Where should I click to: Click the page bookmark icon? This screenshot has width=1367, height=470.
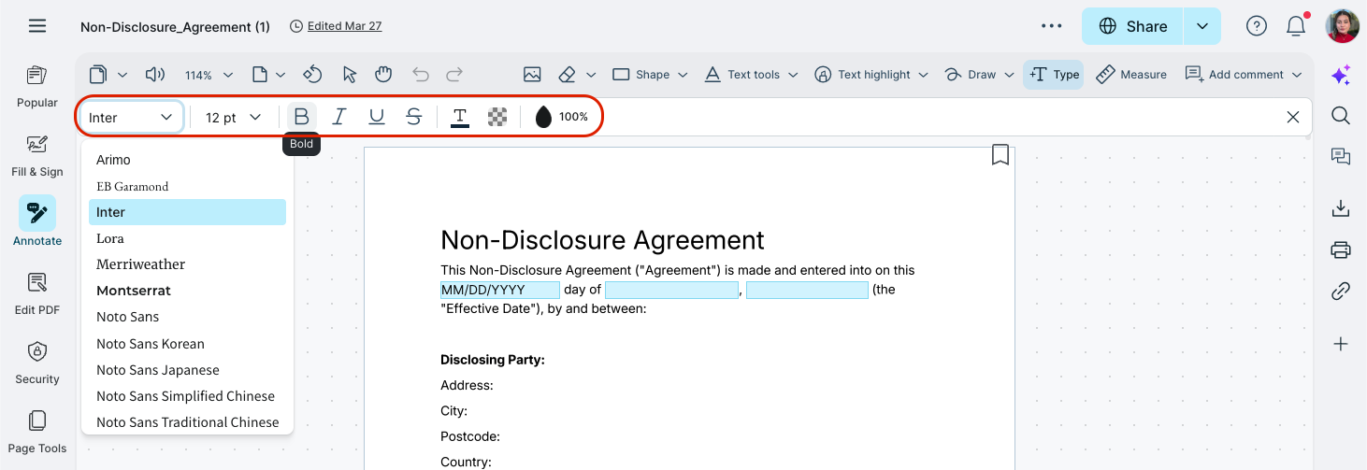click(1000, 155)
